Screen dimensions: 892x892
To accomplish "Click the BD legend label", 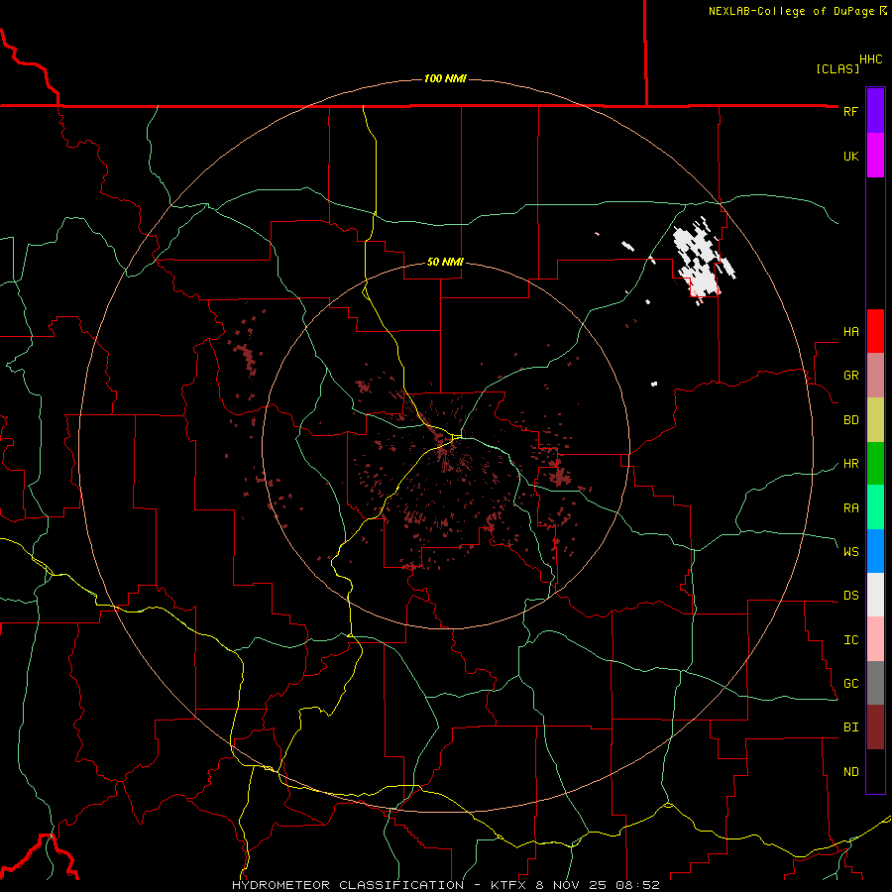I will click(850, 420).
